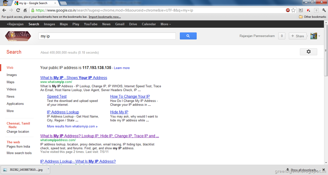
Task: Open Hide My IP sitelink
Action: click(119, 112)
